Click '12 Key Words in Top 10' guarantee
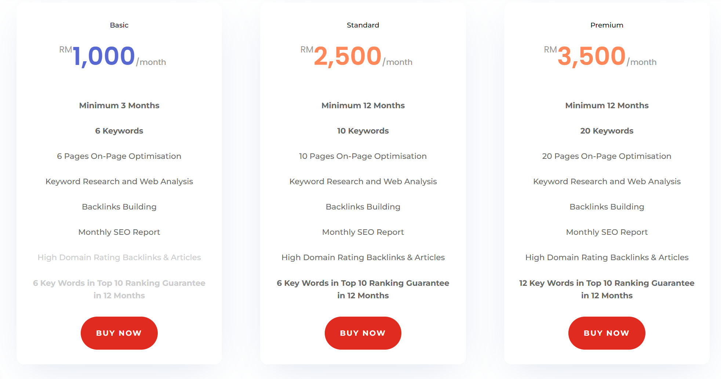The width and height of the screenshot is (721, 379). coord(607,289)
